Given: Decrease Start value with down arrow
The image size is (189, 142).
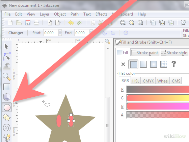Looking at the screenshot, I should click(x=60, y=34).
